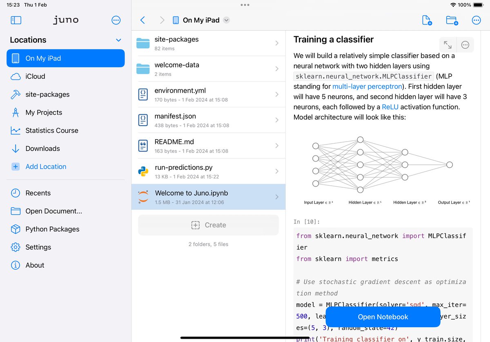Select the file name README.md
This screenshot has height=342, width=490.
pos(174,142)
